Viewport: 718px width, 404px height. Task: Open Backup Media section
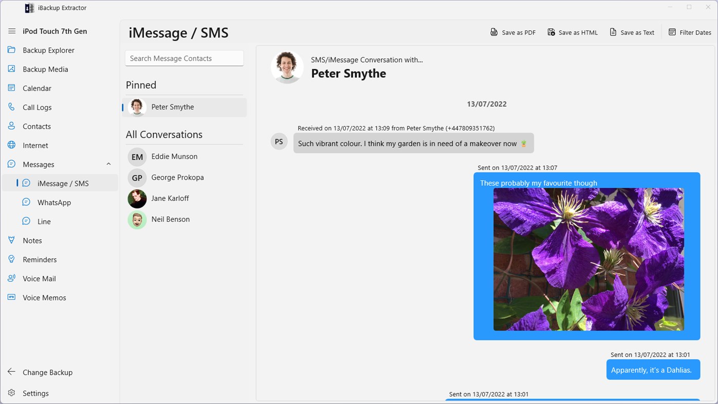[45, 69]
